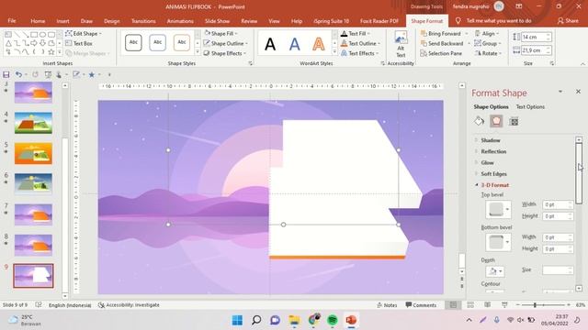This screenshot has width=588, height=330.
Task: Click the Accessibility: Investigate status item
Action: (129, 305)
